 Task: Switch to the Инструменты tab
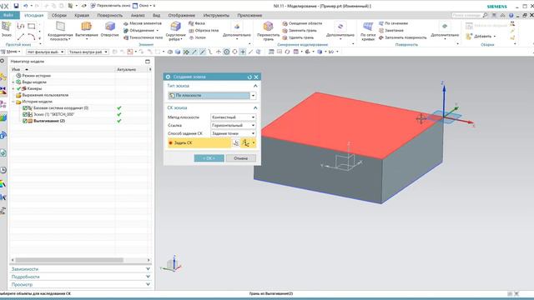point(216,15)
